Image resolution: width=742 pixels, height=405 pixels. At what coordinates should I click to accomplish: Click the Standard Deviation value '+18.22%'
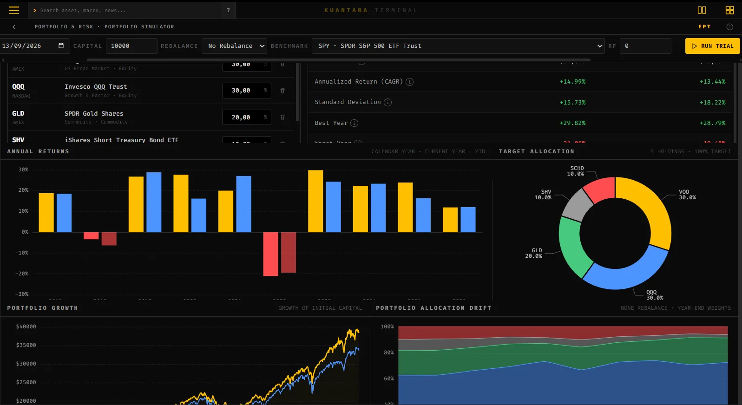click(713, 103)
